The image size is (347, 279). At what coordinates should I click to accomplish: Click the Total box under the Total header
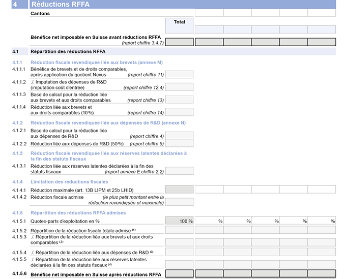179,29
